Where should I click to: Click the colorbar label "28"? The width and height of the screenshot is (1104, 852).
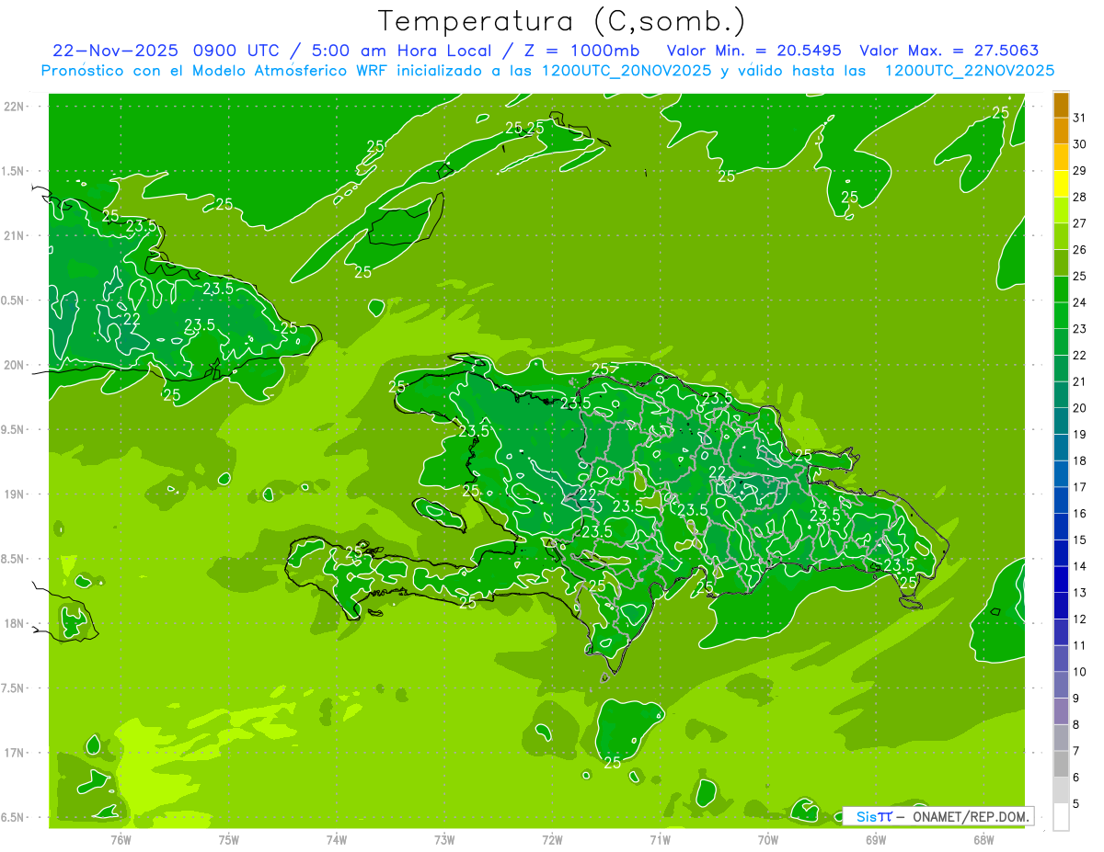[x=1080, y=197]
